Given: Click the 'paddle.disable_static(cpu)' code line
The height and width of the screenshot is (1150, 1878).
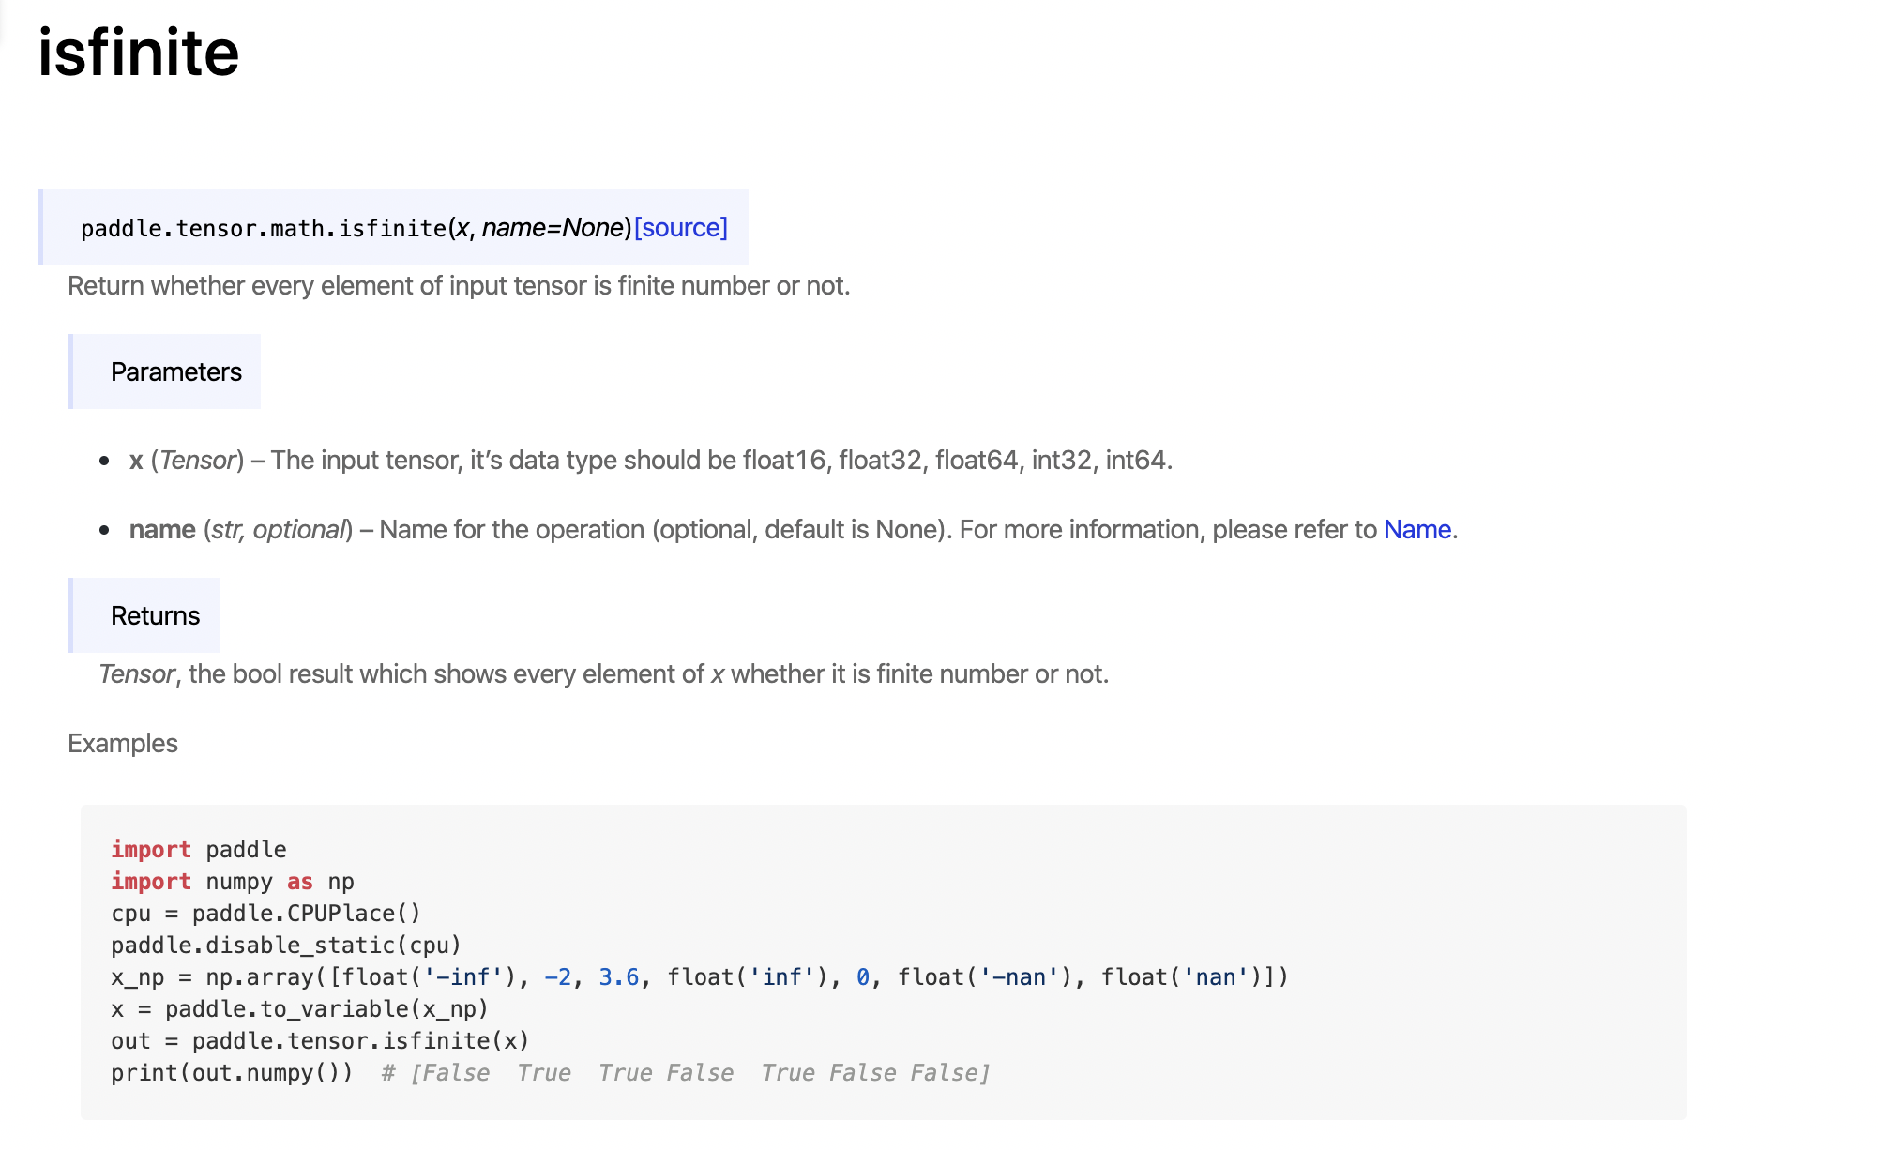Looking at the screenshot, I should (286, 946).
